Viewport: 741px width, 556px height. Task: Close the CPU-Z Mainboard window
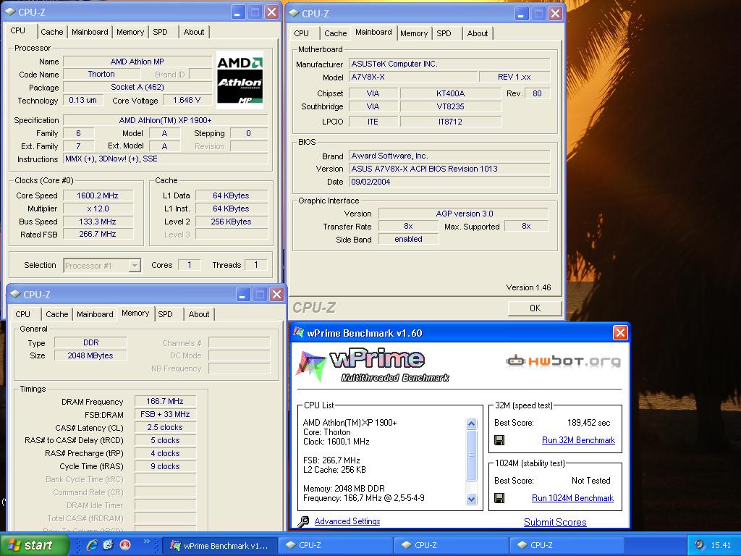point(555,14)
